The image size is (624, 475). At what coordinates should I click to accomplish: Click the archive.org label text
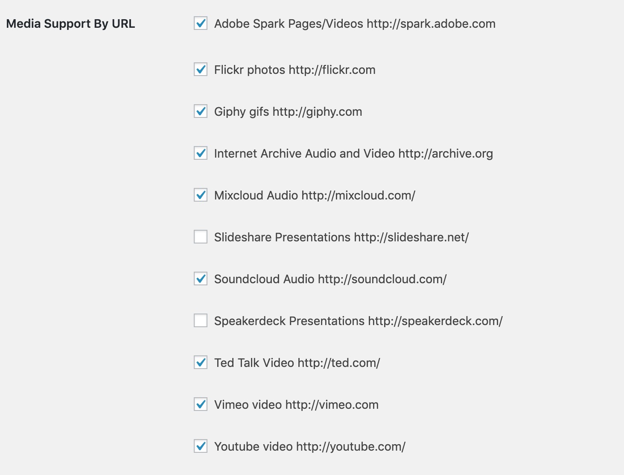point(445,154)
